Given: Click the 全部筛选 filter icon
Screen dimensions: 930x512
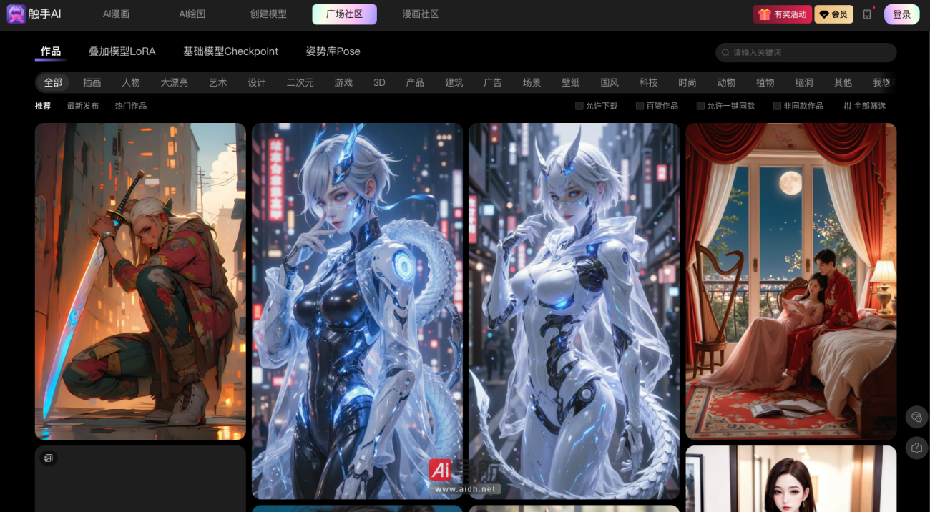Looking at the screenshot, I should point(848,105).
